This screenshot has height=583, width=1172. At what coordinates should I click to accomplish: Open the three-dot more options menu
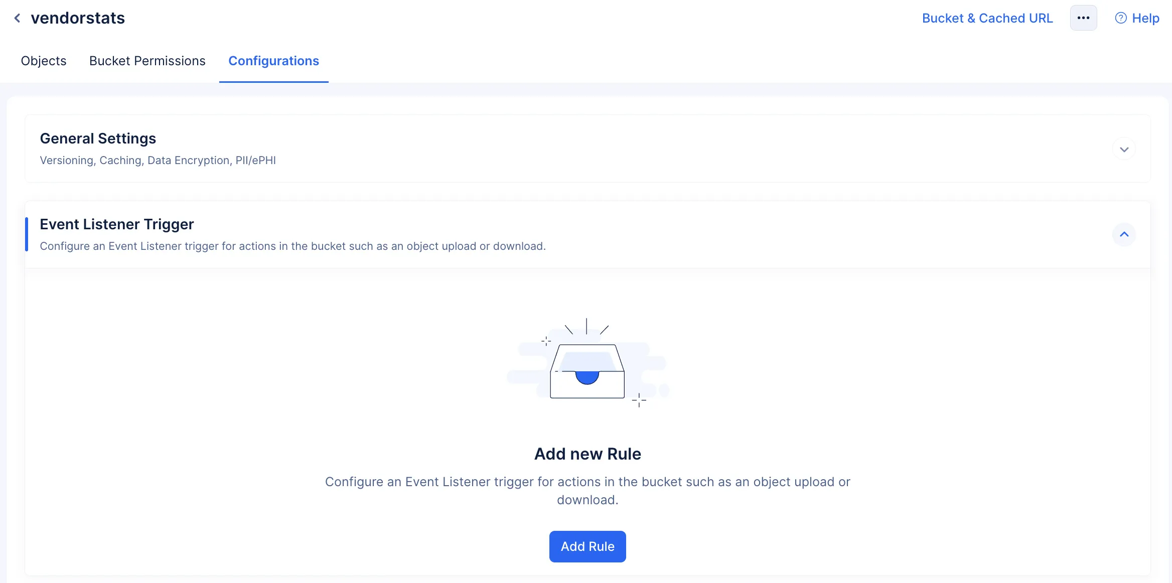1083,18
